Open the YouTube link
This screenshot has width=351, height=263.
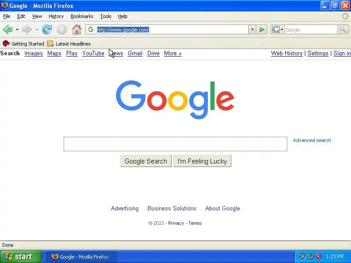93,53
